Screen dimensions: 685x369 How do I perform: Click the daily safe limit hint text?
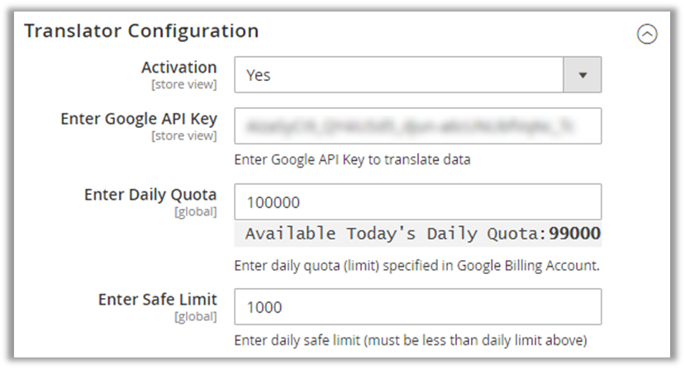[x=411, y=340]
